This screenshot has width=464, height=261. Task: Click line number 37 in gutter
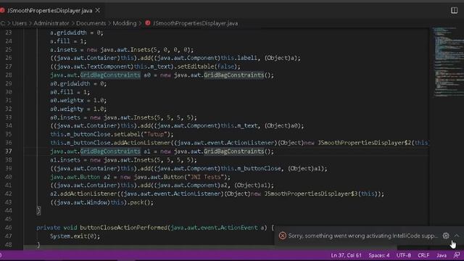[x=9, y=152]
